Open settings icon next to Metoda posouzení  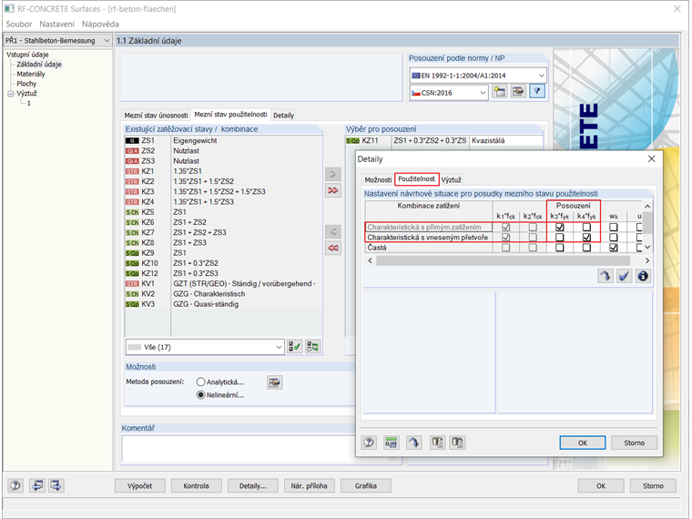(x=274, y=382)
